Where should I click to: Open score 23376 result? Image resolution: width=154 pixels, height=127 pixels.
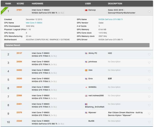click(19, 113)
